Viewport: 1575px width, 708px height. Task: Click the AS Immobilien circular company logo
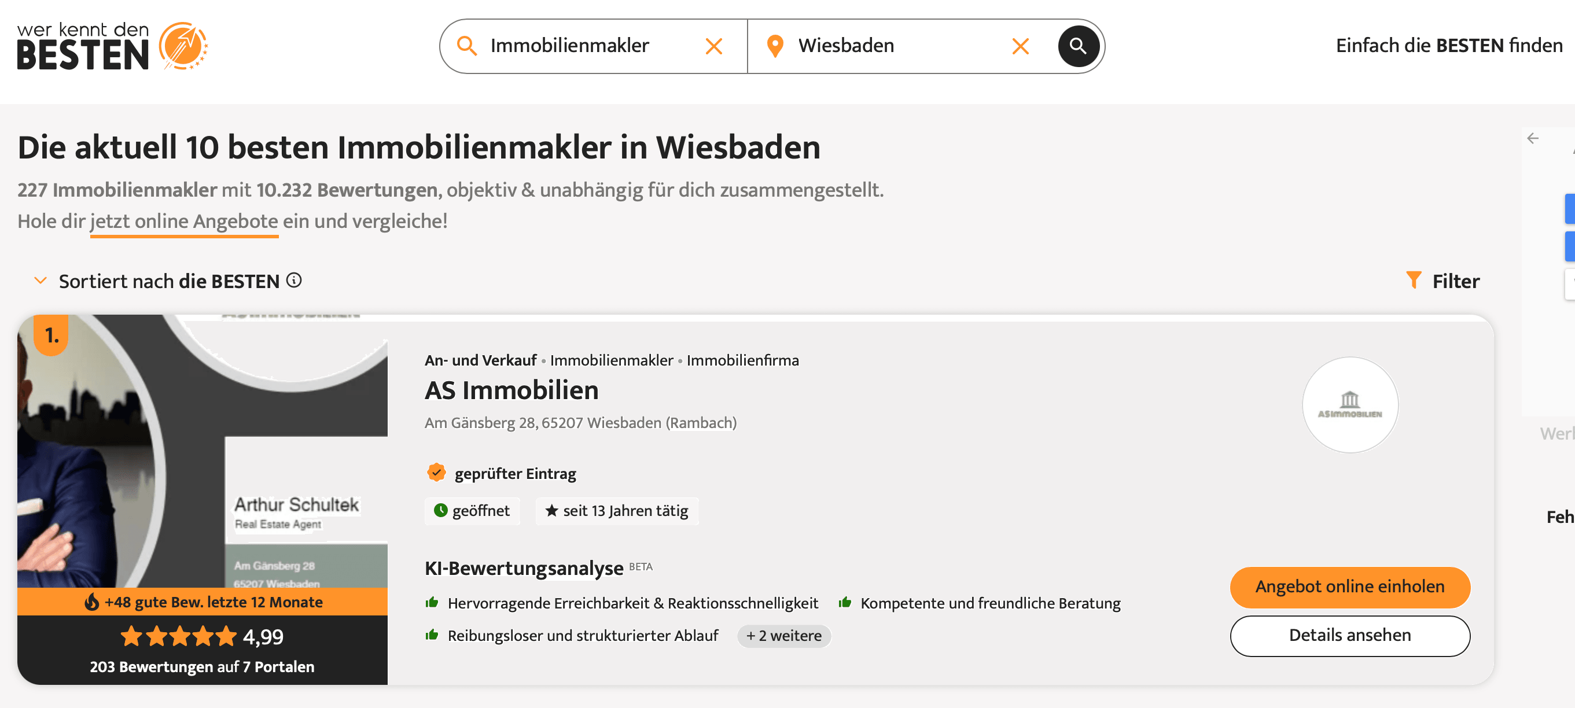[x=1350, y=405]
